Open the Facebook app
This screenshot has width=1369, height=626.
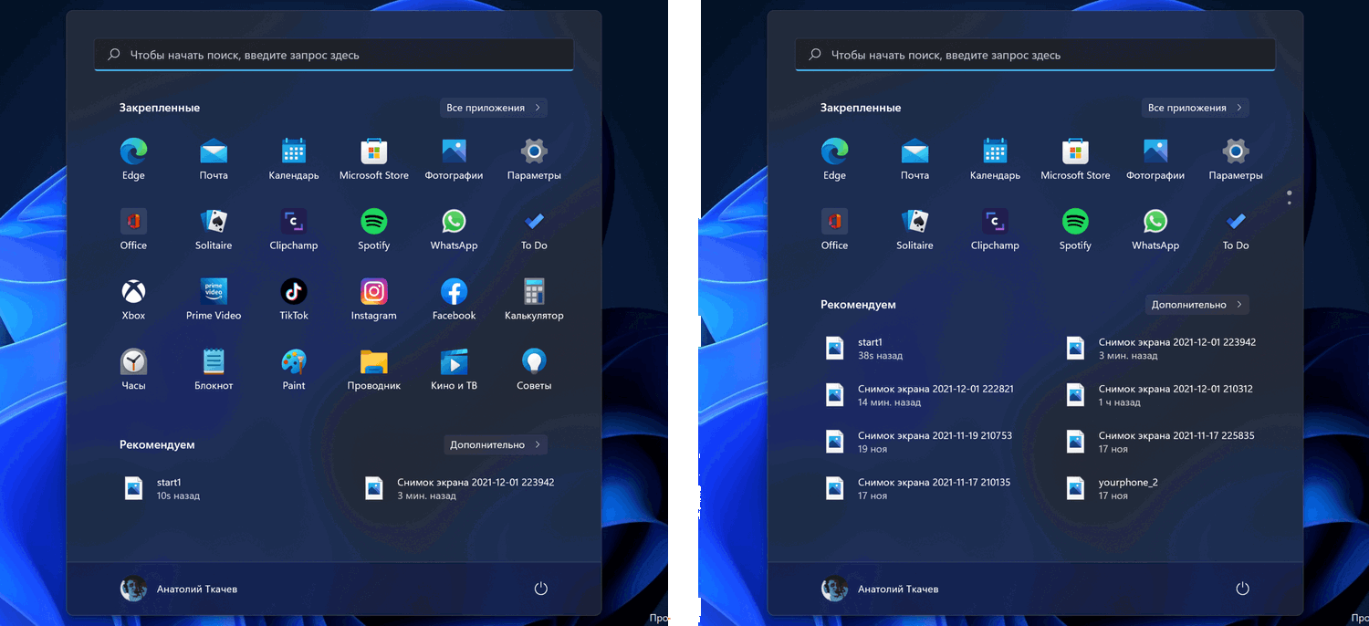point(454,300)
